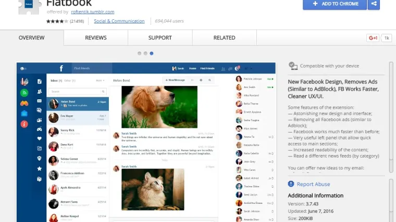Click Home in the preview header
Viewport: 396px width, 222px height.
pos(192,68)
